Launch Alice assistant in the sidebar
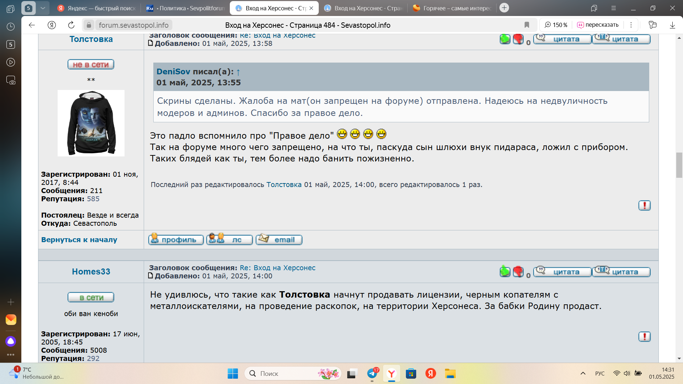683x384 pixels. point(11,341)
